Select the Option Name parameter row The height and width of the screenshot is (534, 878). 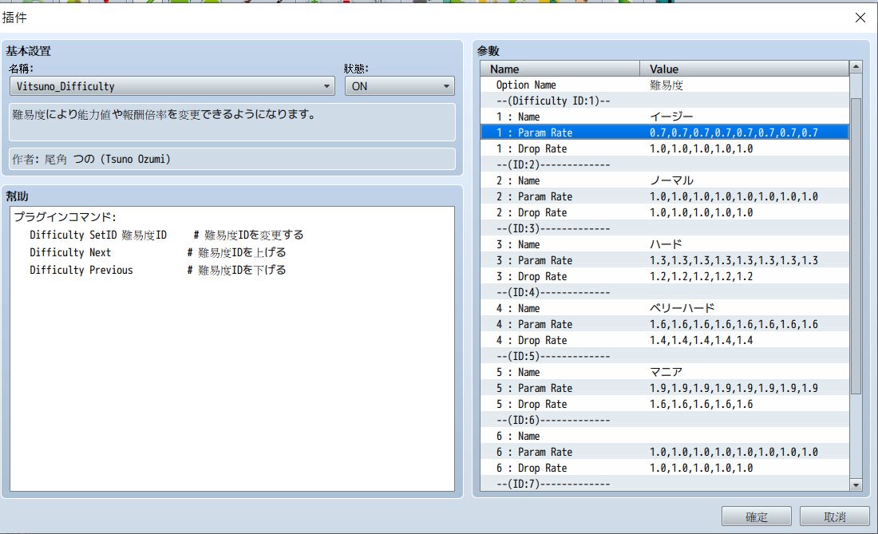pos(665,85)
